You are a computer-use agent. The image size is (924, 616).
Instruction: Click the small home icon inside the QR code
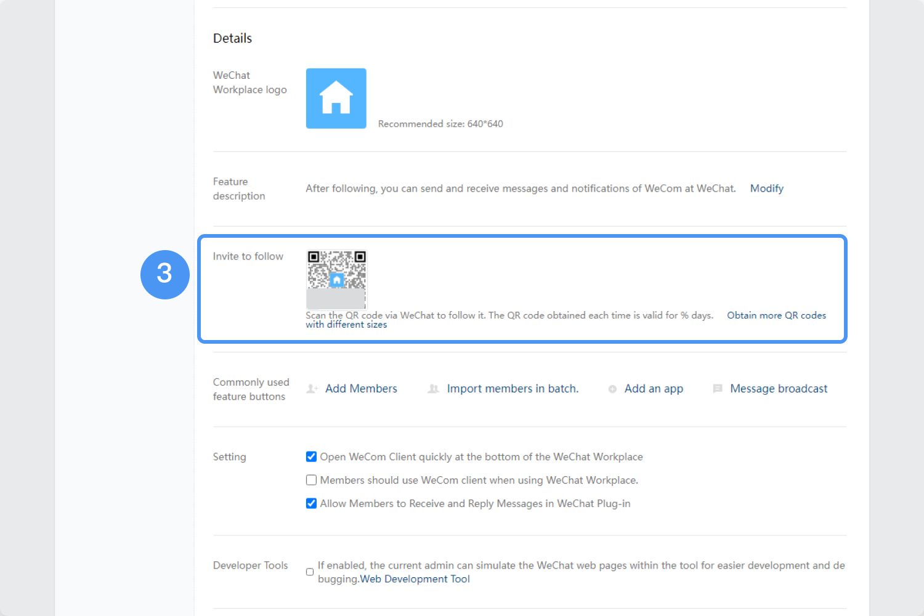(x=336, y=279)
